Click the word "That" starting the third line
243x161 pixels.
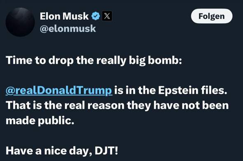[x=18, y=105]
